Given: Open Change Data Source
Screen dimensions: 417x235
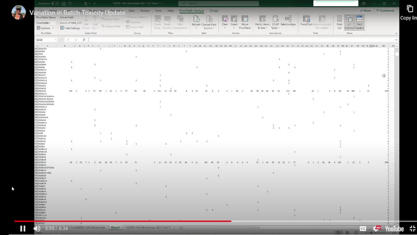Looking at the screenshot, I should point(209,22).
